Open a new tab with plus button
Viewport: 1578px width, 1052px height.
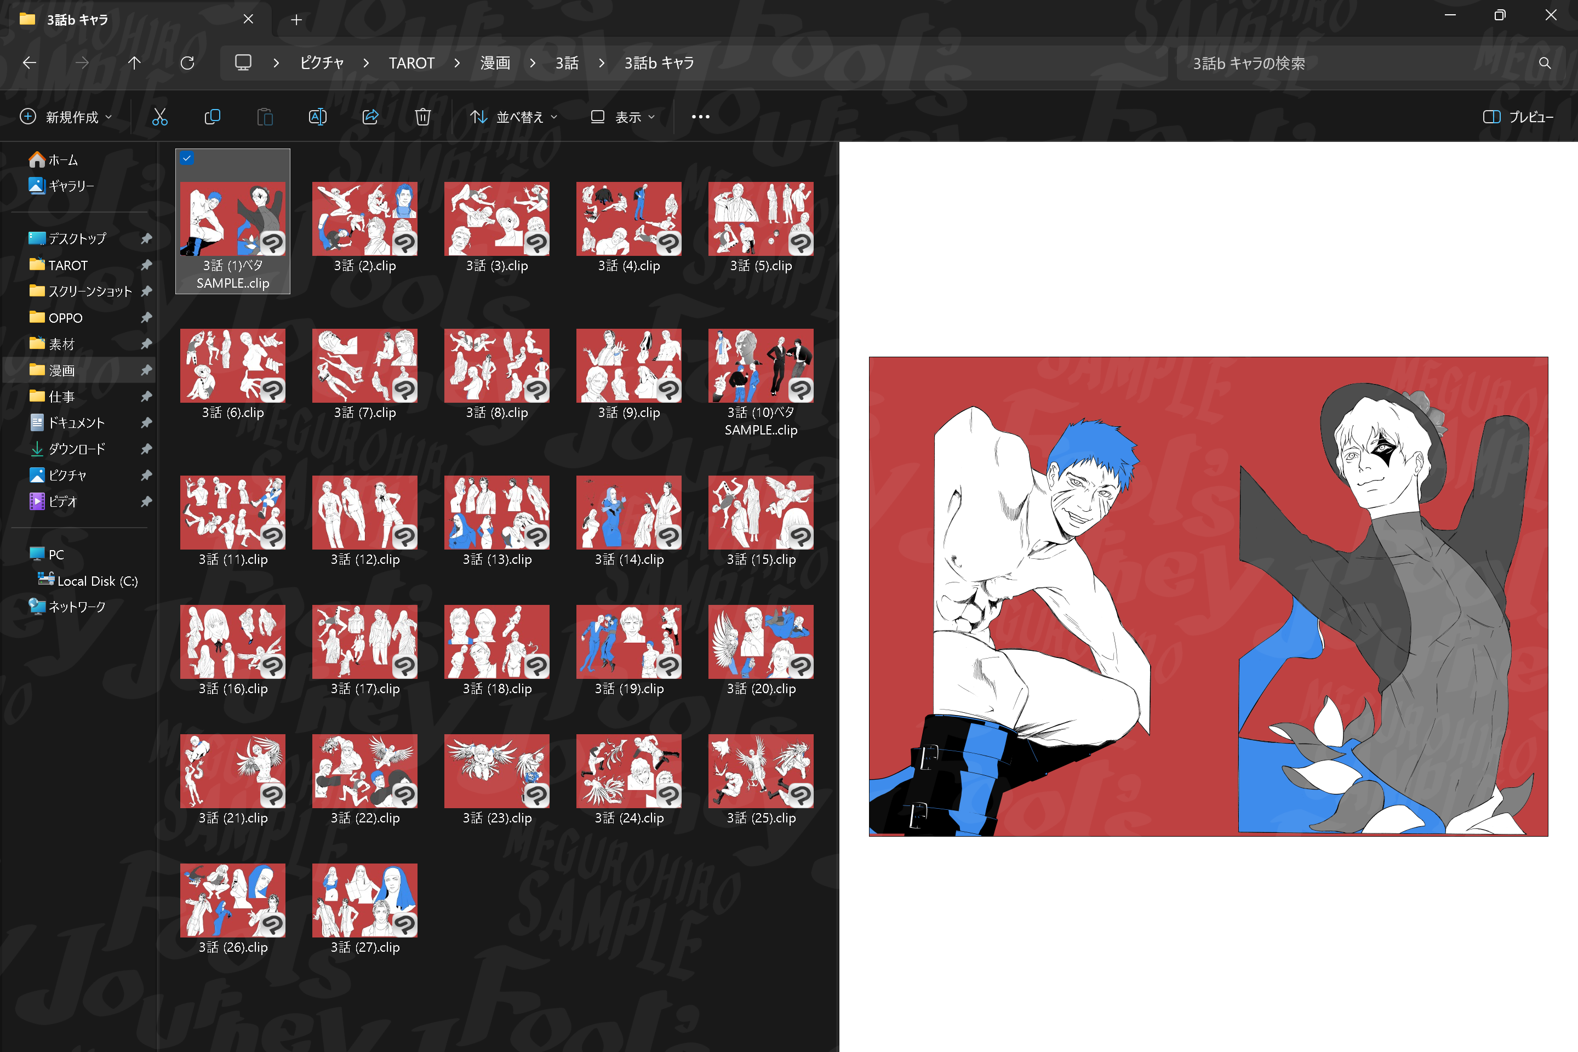click(296, 20)
